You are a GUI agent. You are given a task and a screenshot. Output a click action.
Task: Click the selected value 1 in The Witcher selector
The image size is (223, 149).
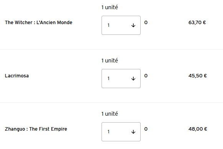[108, 25]
